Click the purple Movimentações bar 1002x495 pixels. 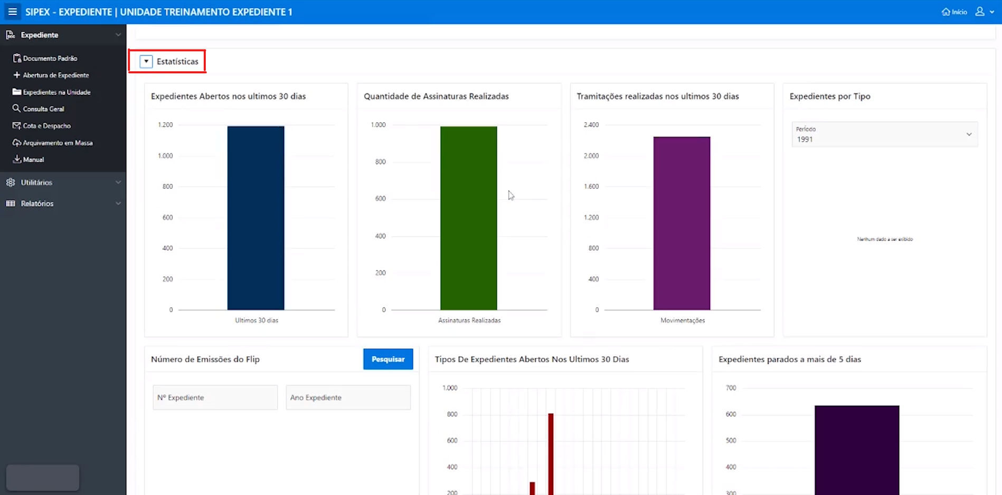(x=682, y=223)
